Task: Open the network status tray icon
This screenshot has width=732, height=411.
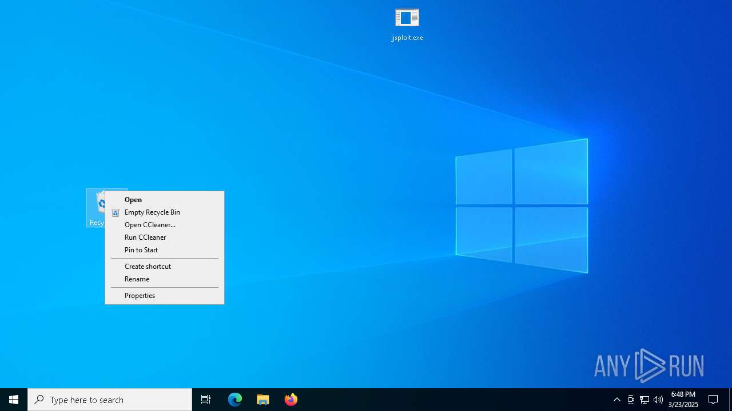Action: pos(644,400)
